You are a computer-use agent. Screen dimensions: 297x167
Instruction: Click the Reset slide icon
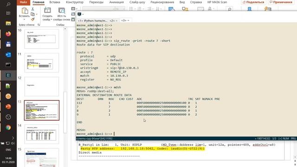click(73, 14)
